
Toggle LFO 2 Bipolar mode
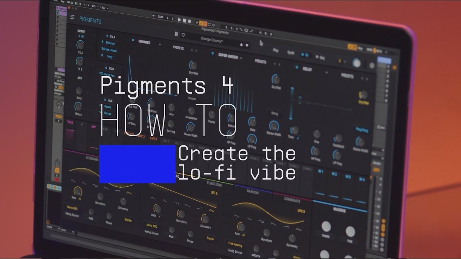coord(210,239)
